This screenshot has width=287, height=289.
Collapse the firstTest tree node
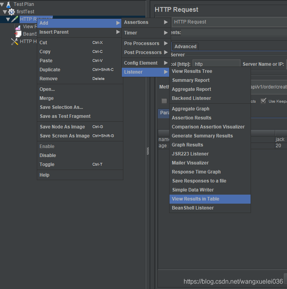5,12
